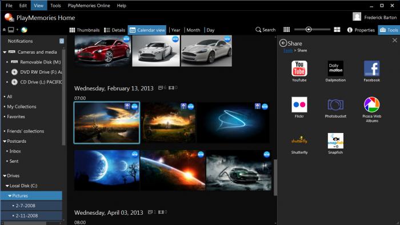The image size is (400, 225).
Task: Open Friends' collections
Action: click(x=25, y=131)
